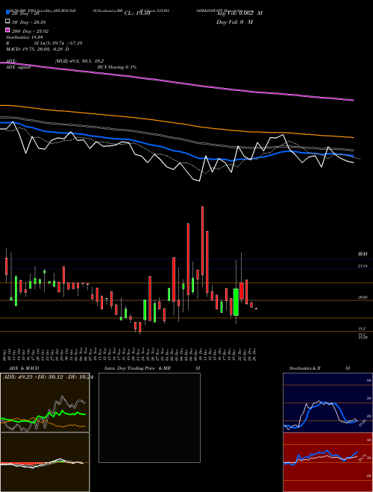Open the empty Intra Day Trading Price panel

coord(149,417)
